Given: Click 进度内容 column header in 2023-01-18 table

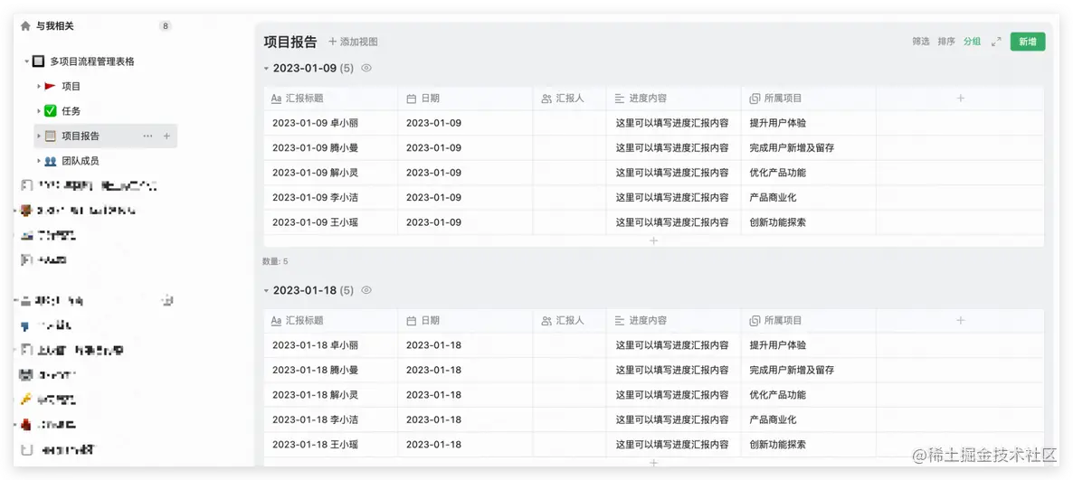Looking at the screenshot, I should coord(673,321).
